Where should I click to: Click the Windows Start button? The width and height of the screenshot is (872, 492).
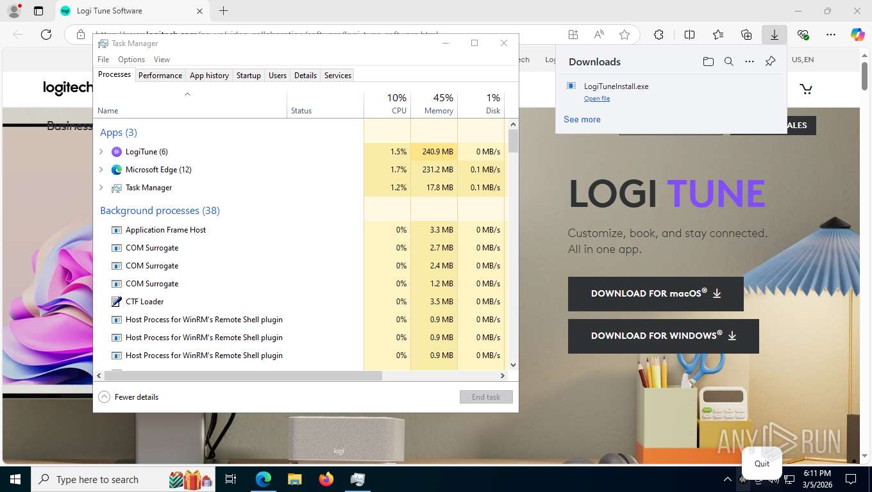(x=15, y=479)
